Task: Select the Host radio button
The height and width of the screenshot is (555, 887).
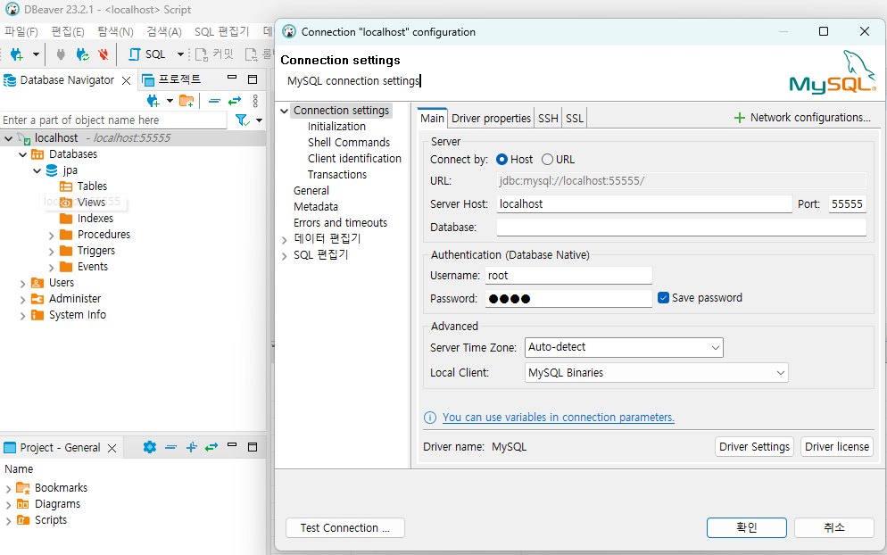Action: click(x=502, y=160)
